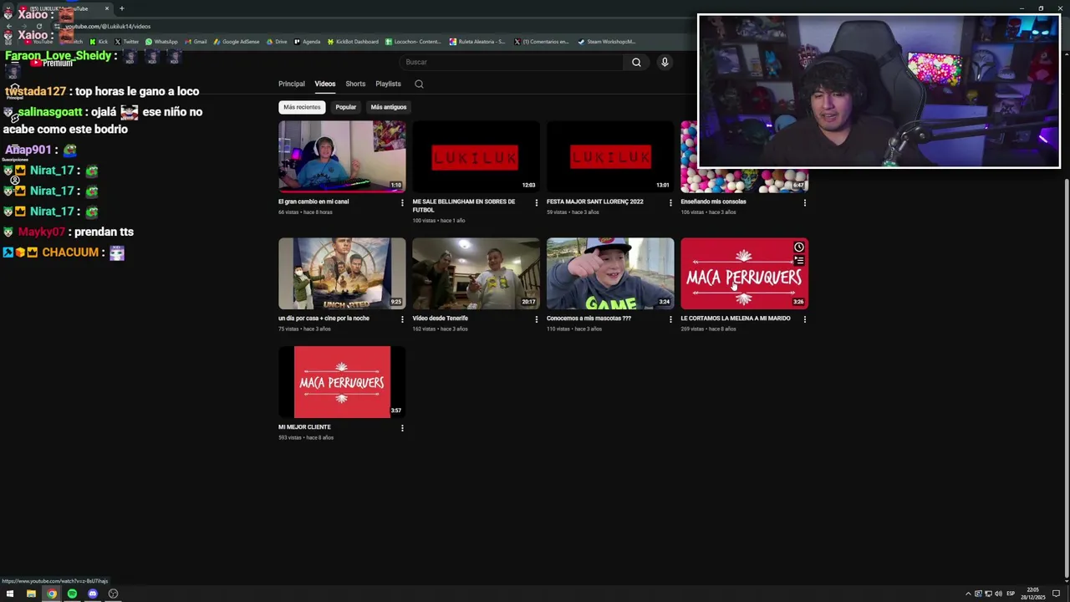Reload the page with refresh icon
Viewport: 1070px width, 602px height.
[x=38, y=26]
